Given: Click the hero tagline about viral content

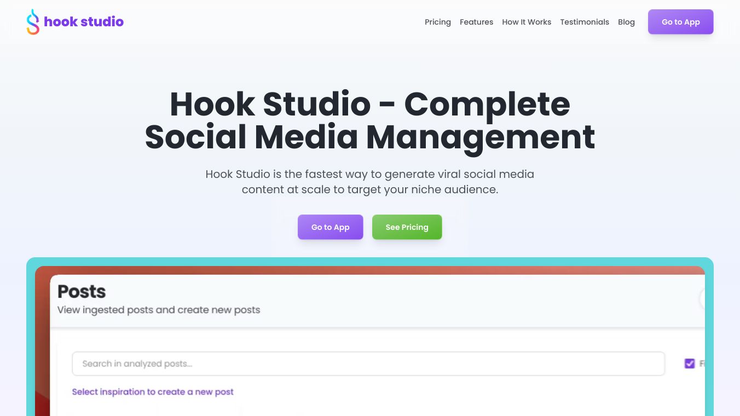Looking at the screenshot, I should coord(370,182).
